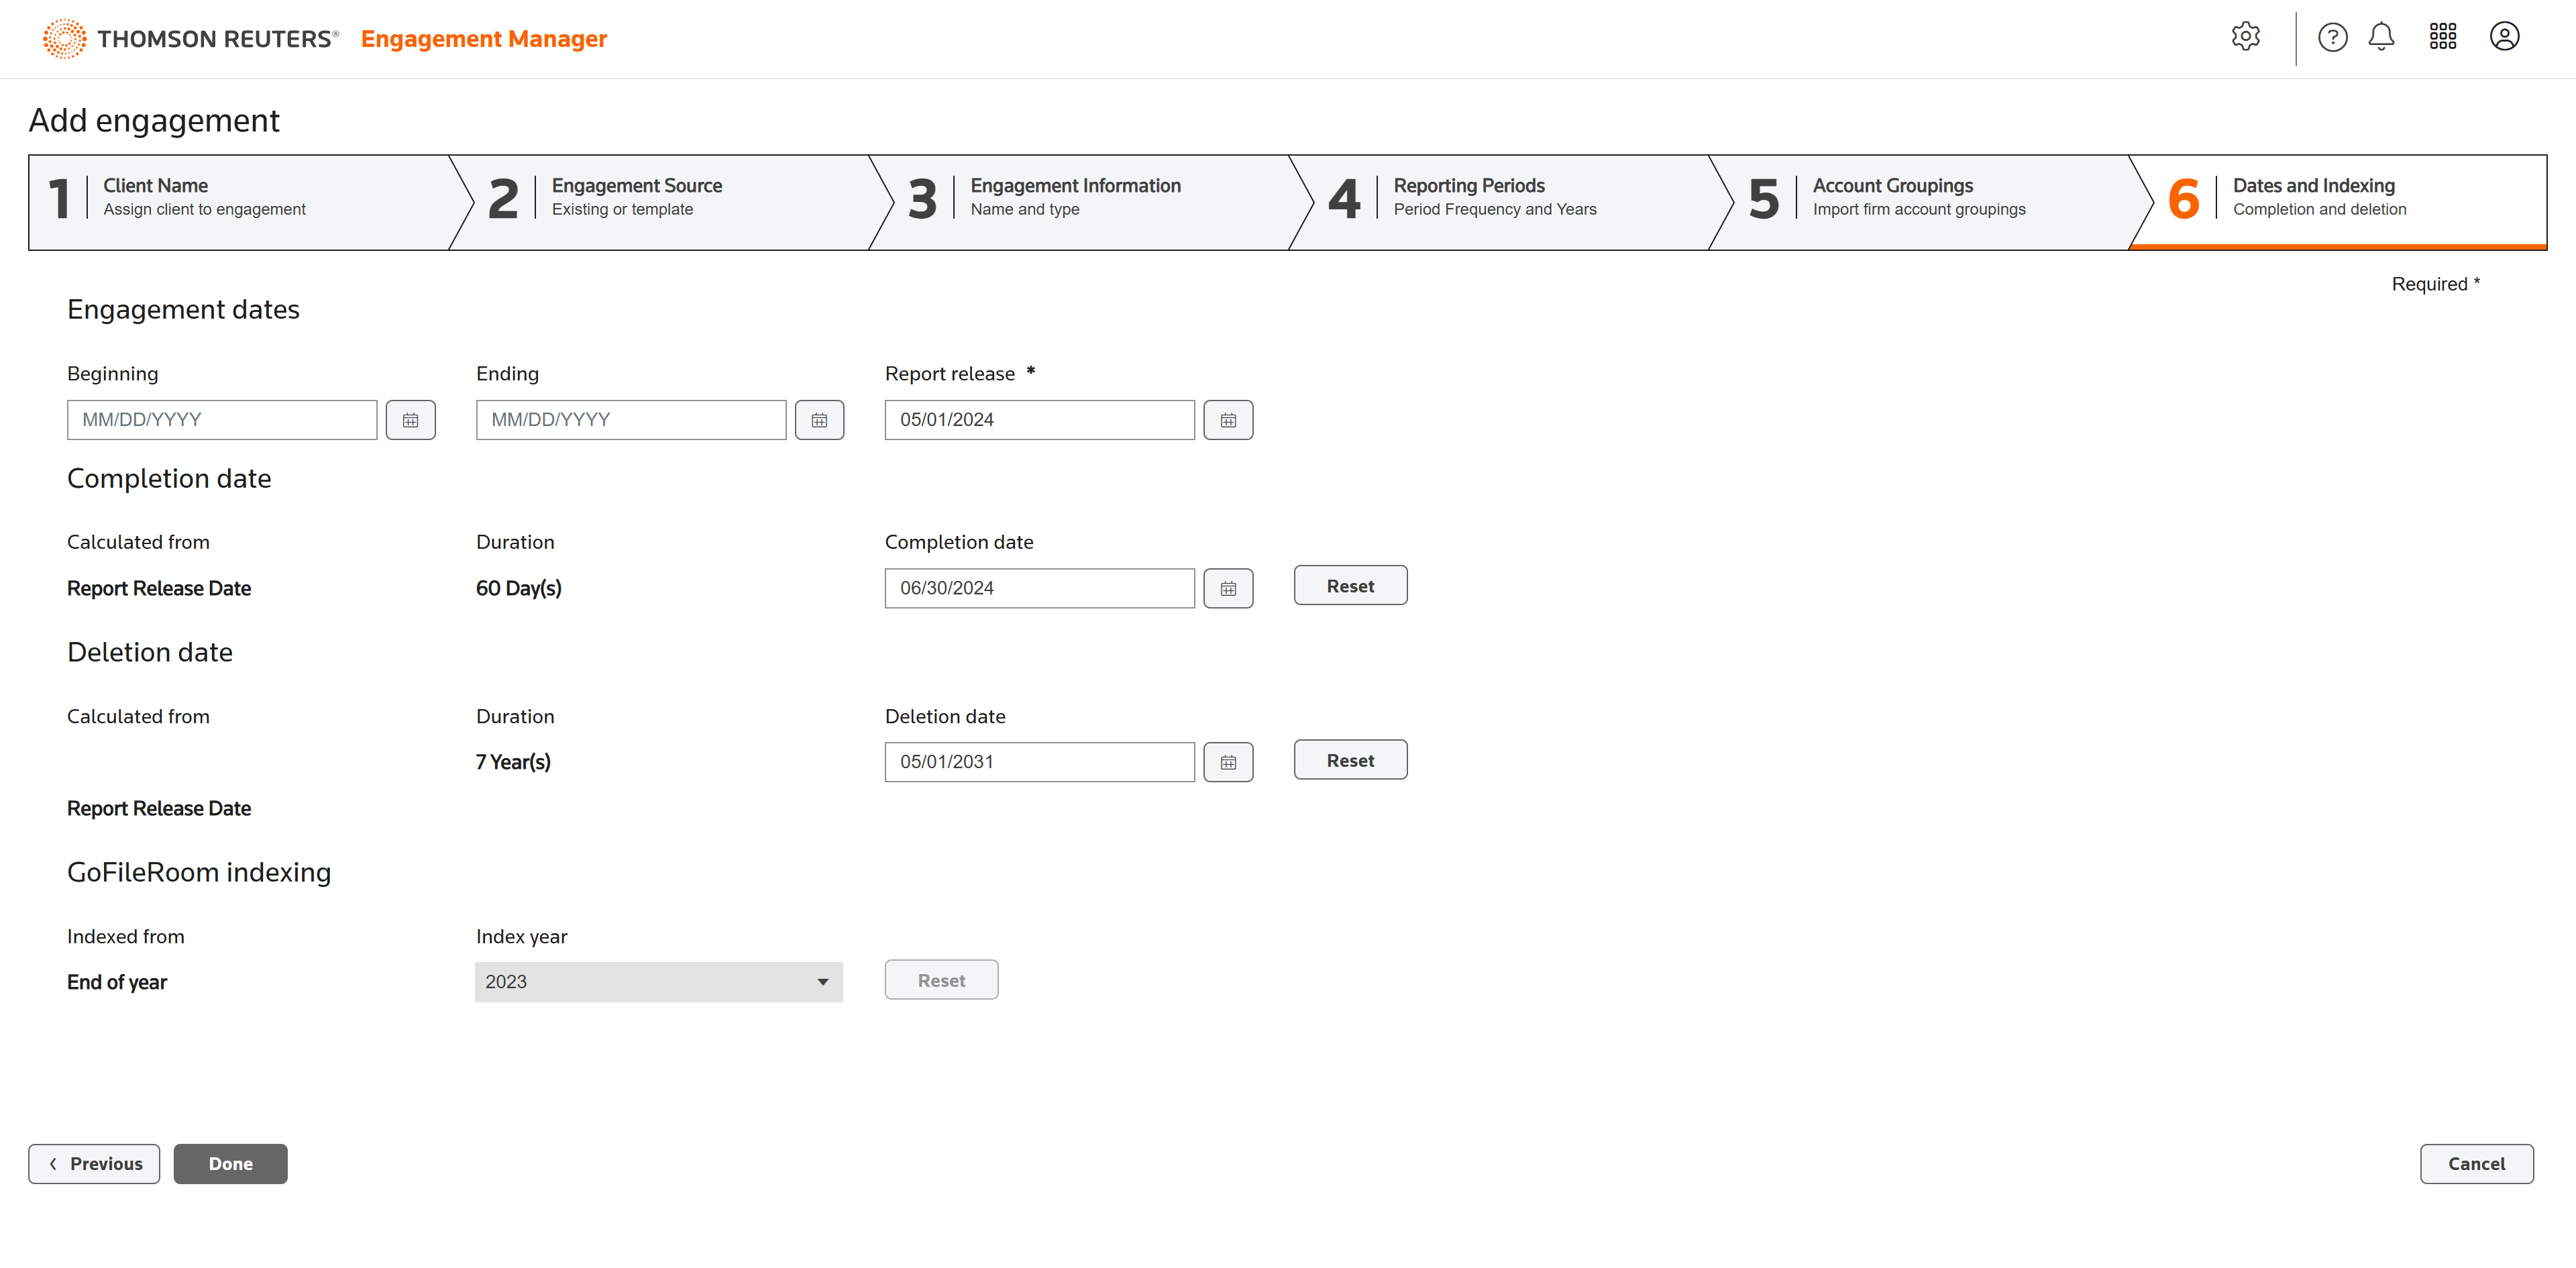Viewport: 2576px width, 1268px height.
Task: Go to step 4 Reporting Periods
Action: click(1495, 197)
